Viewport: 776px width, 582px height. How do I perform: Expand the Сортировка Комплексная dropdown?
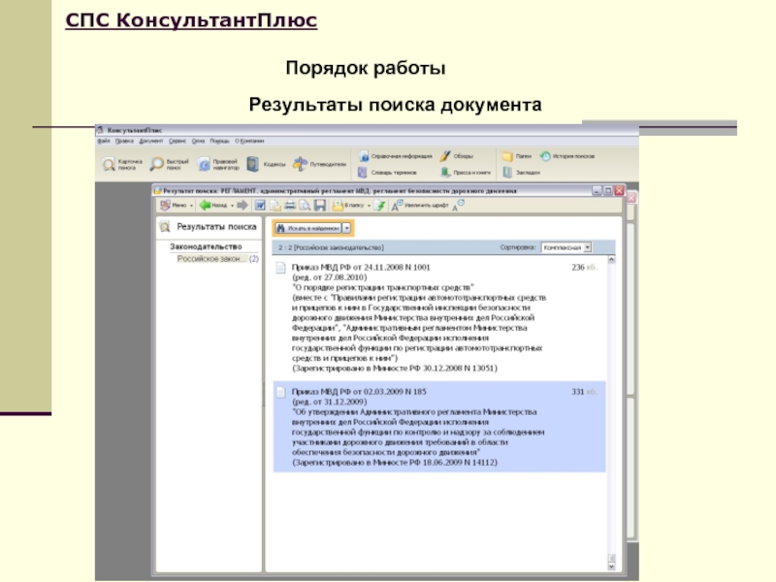[x=587, y=247]
